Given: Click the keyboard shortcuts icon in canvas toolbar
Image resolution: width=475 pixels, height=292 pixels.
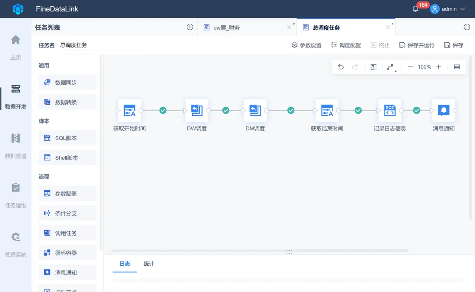Looking at the screenshot, I should 457,67.
